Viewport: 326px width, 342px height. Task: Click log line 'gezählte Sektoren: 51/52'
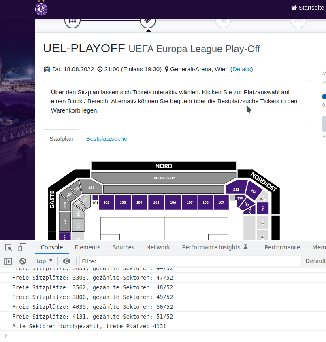pyautogui.click(x=163, y=317)
